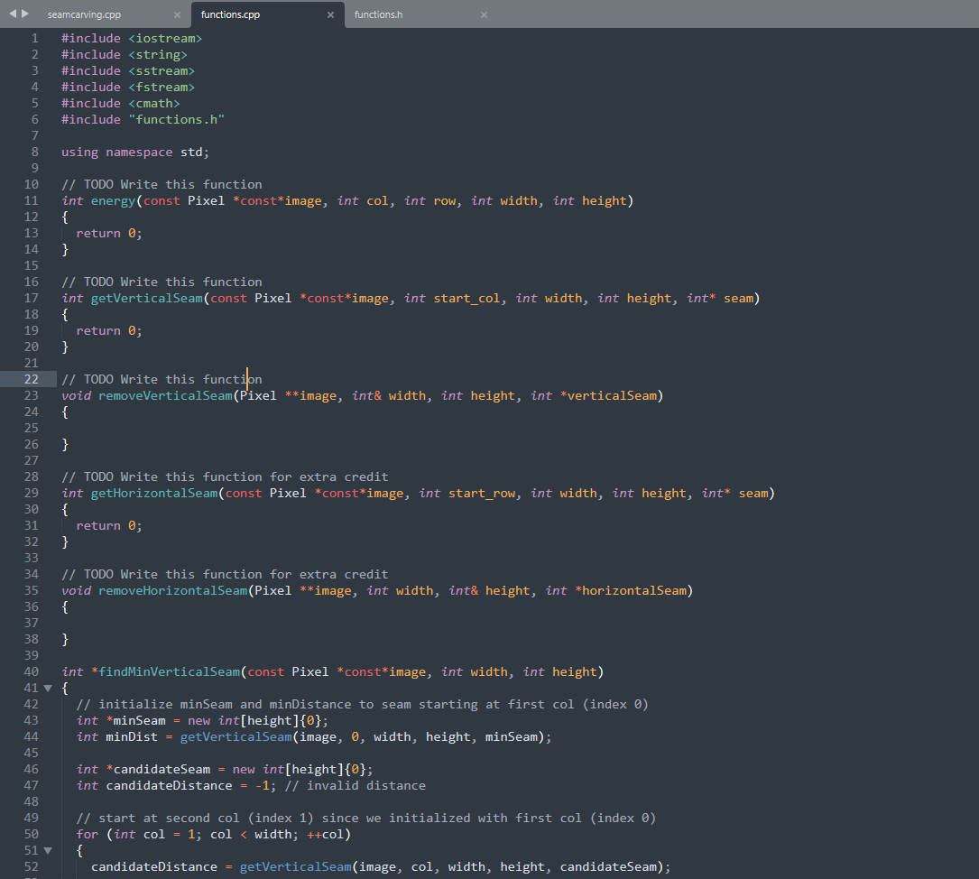Close the functions.h tab
Image resolution: width=979 pixels, height=879 pixels.
coord(484,14)
